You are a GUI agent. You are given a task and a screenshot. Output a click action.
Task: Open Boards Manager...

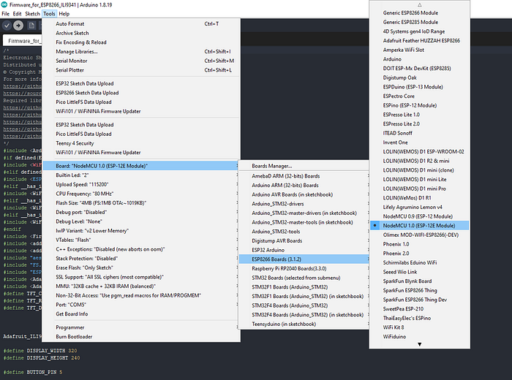304,166
